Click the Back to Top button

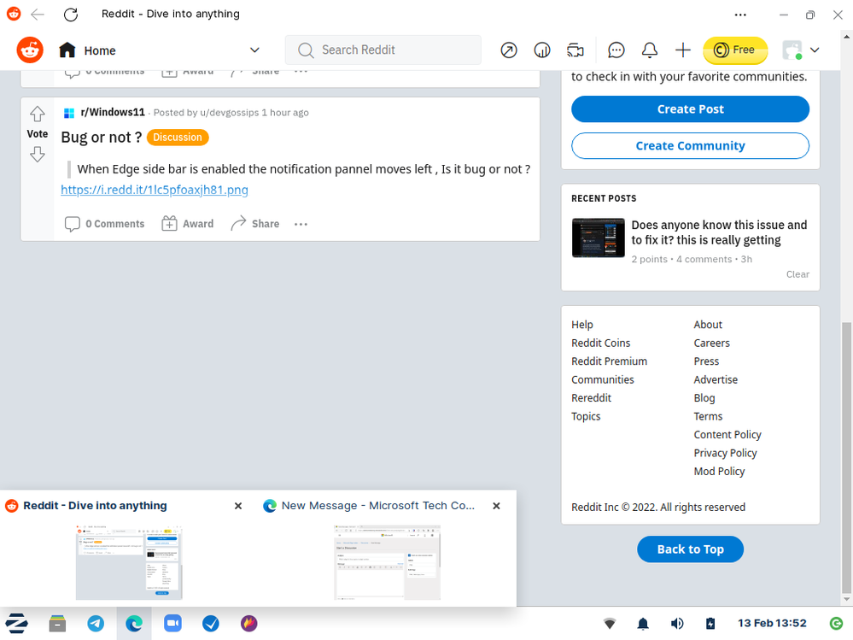691,549
